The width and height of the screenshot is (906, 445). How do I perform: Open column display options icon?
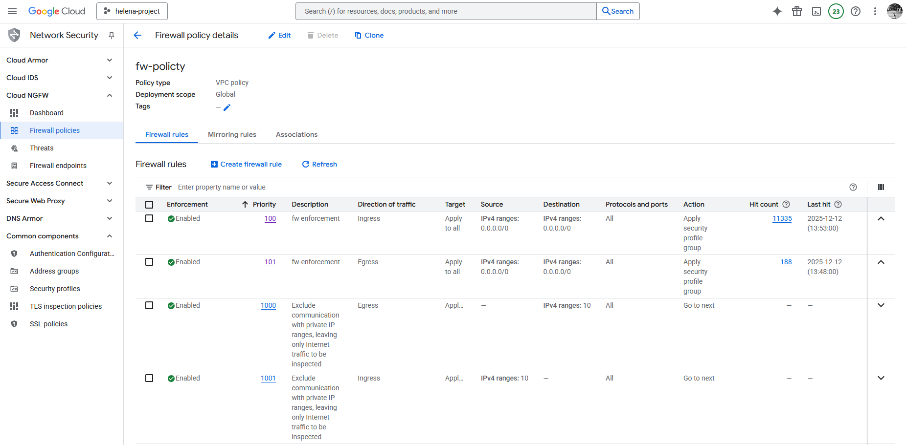point(881,187)
